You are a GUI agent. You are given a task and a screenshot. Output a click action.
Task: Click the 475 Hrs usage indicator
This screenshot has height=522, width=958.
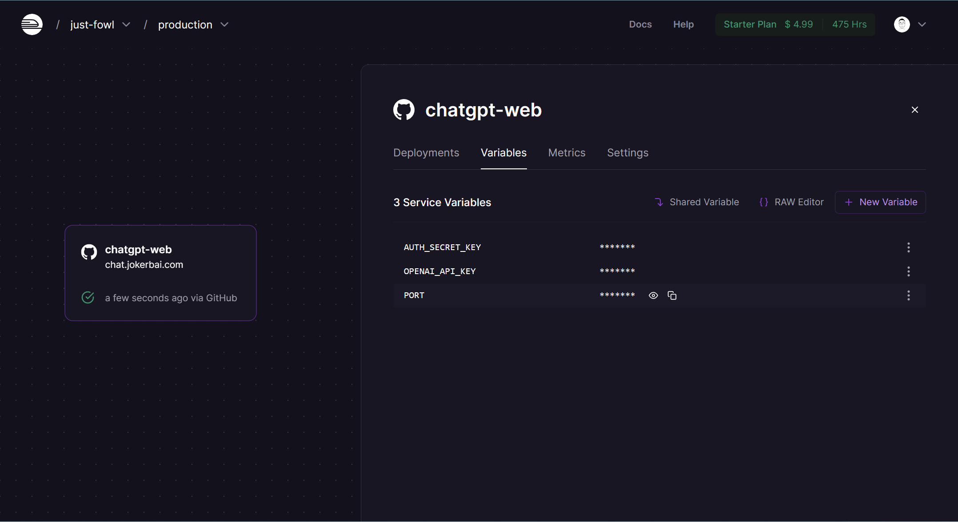coord(850,24)
